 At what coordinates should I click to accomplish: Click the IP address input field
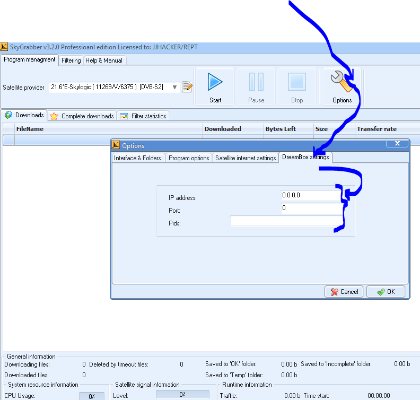tap(310, 195)
